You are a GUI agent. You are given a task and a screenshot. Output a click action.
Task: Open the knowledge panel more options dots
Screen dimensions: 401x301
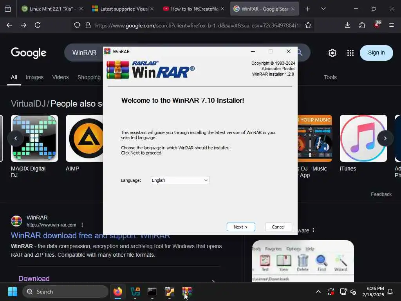[313, 230]
